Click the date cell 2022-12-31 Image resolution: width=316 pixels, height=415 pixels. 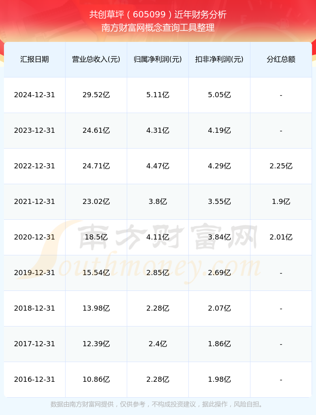tap(35, 166)
